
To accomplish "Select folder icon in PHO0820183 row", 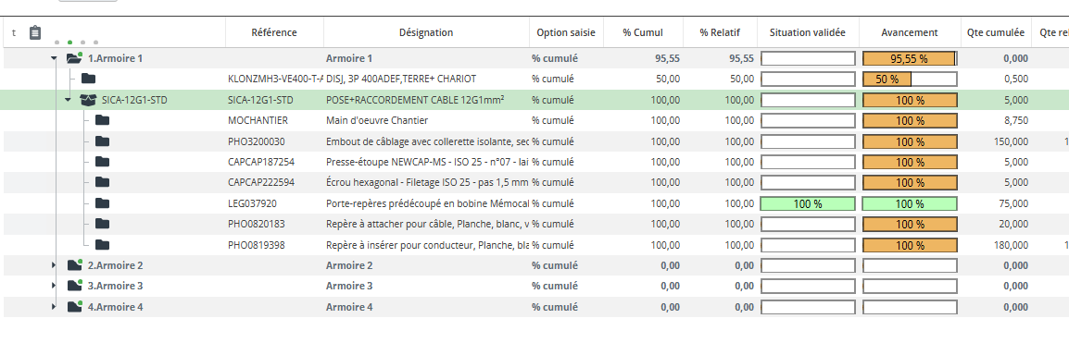I will point(102,224).
